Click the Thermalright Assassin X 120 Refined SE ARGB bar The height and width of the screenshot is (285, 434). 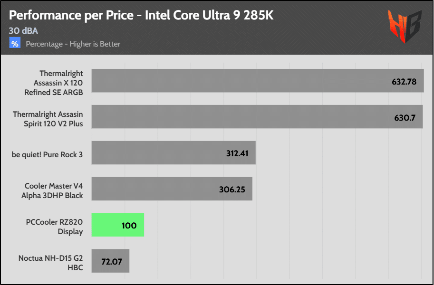click(x=238, y=81)
